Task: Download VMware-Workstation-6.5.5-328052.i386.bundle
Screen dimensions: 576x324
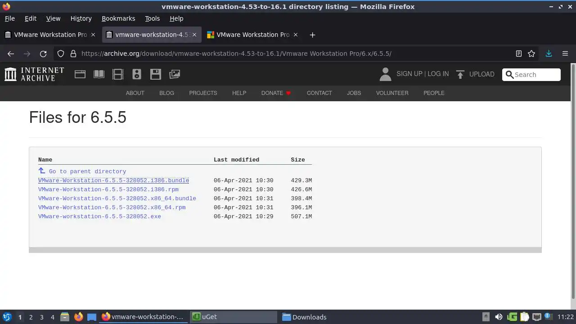Action: (113, 180)
